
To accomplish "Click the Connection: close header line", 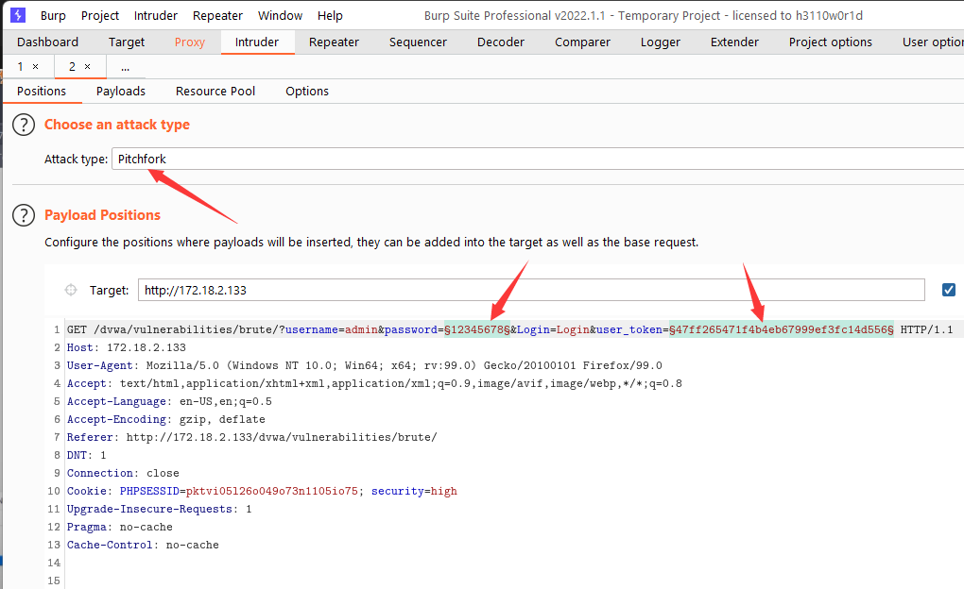I will coord(123,474).
